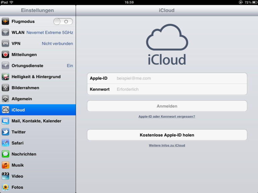
Task: Tap the Einstellungen header title
Action: [x=37, y=10]
